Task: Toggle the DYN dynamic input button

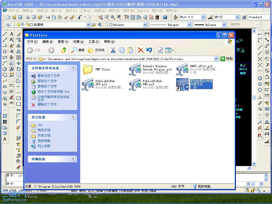Action: [x=137, y=191]
